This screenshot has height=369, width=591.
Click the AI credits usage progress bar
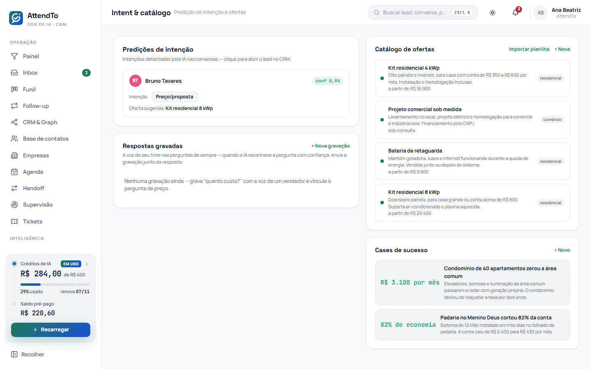tap(55, 284)
